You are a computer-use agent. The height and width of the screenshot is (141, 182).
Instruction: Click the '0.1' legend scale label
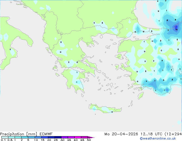click(3, 140)
